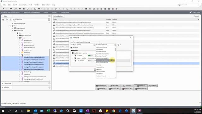The width and height of the screenshot is (202, 114).
Task: Select CapacityEditor in the type list
Action: click(x=100, y=67)
